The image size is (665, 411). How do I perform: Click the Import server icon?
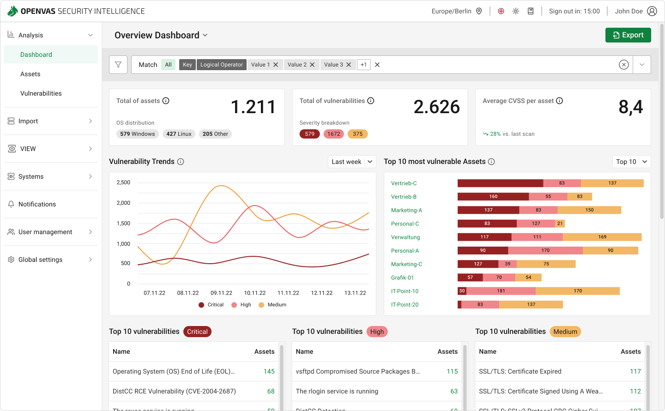11,121
